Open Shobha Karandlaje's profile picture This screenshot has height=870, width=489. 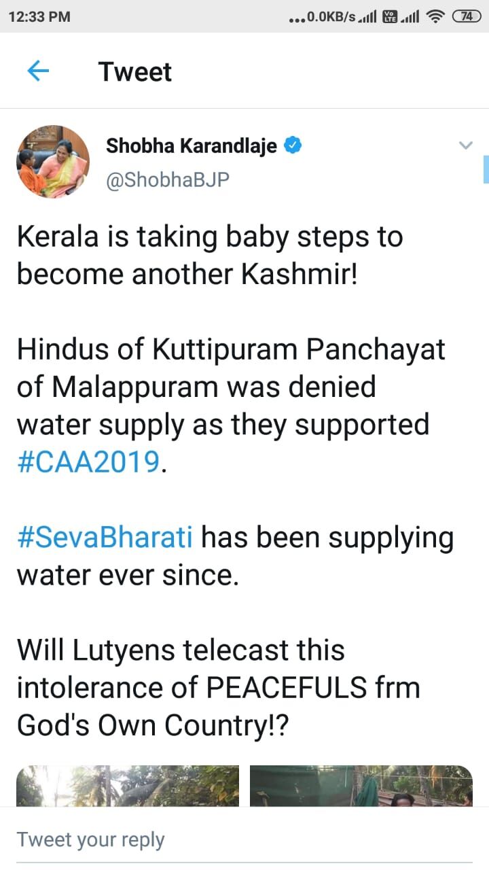[53, 162]
